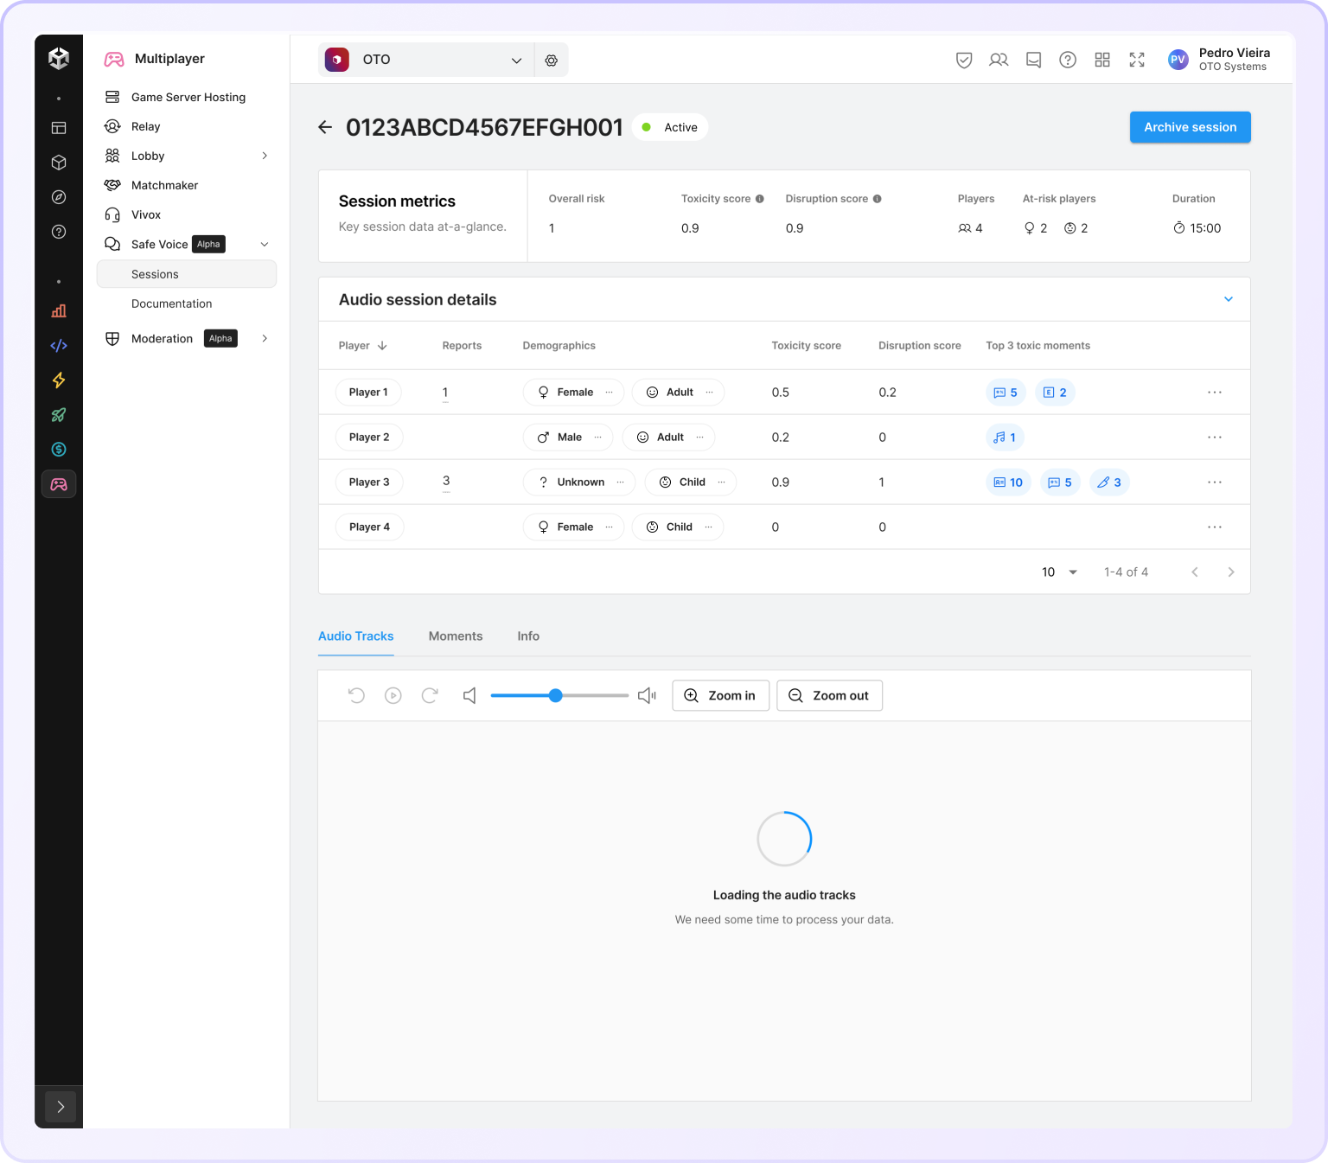Click the back arrow beside session ID

[x=325, y=127]
